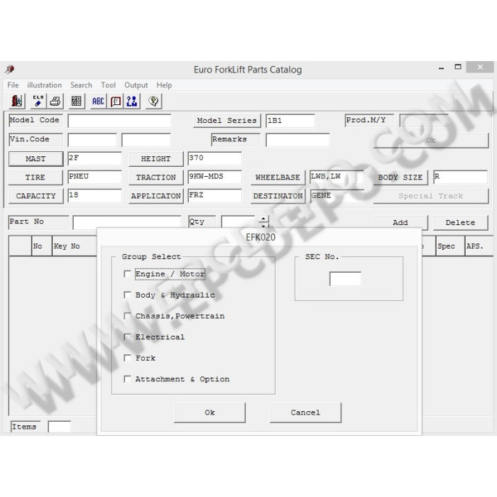
Task: Click the TIRE field showing PNEU
Action: [x=94, y=177]
